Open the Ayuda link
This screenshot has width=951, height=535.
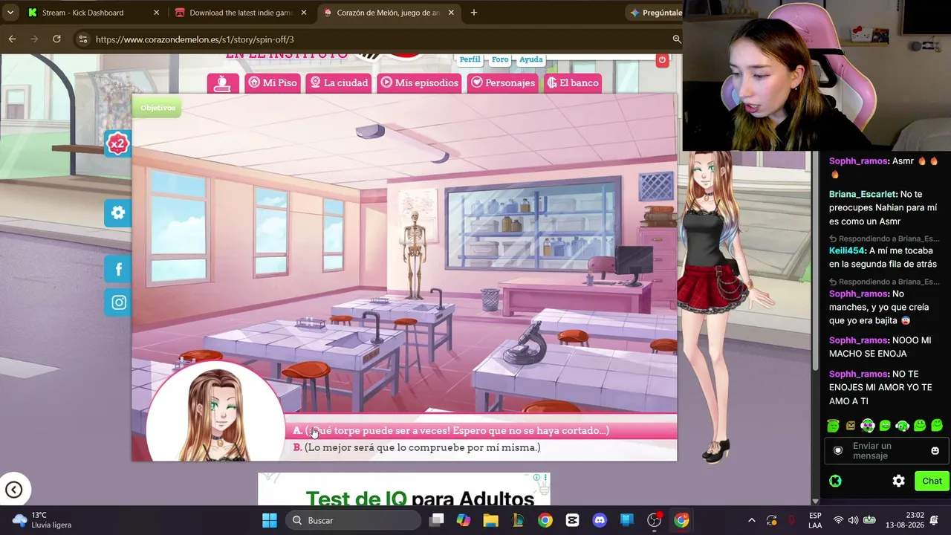point(530,59)
